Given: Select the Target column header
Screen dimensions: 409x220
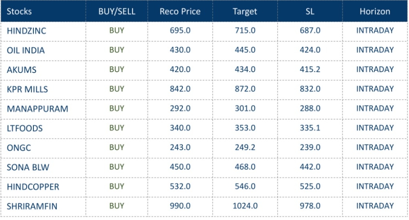Looking at the screenshot, I should tap(245, 11).
